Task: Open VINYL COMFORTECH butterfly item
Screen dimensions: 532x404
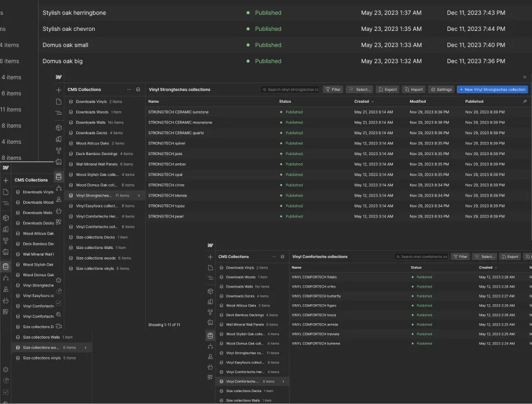Action: click(x=411, y=296)
